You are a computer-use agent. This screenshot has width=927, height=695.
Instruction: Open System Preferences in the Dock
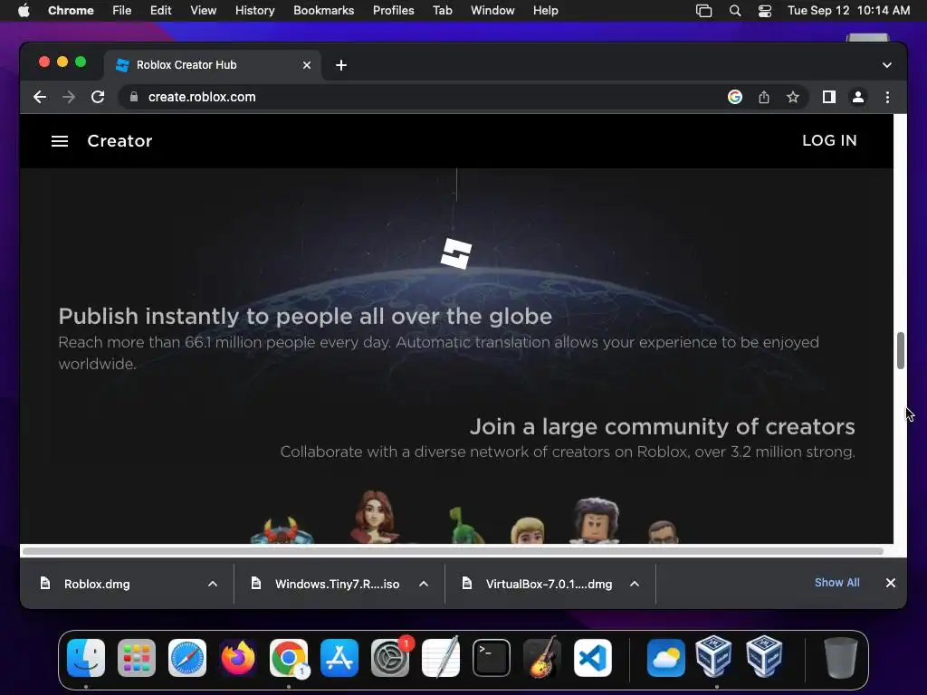point(390,658)
